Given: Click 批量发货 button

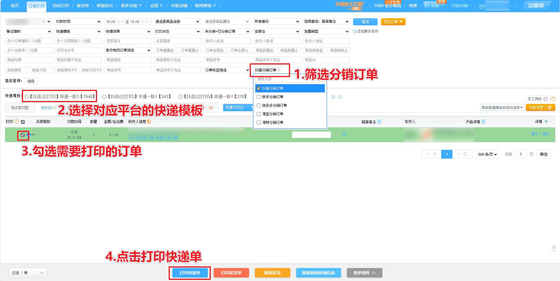Looking at the screenshot, I should click(272, 273).
